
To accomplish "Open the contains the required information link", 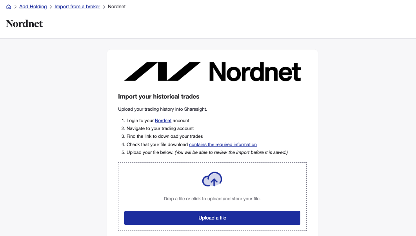I will 223,145.
